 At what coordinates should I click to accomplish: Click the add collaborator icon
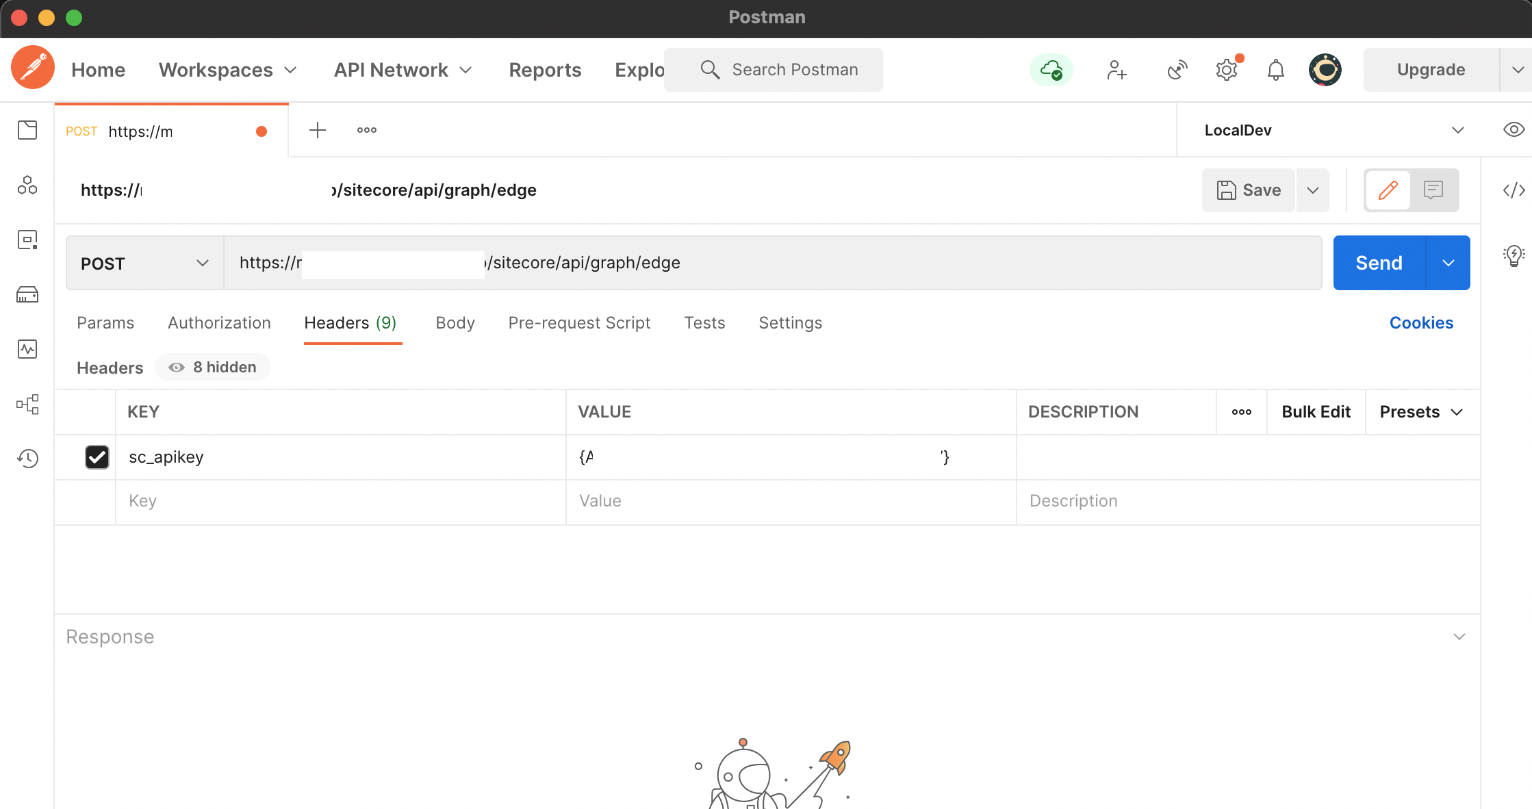[x=1116, y=69]
